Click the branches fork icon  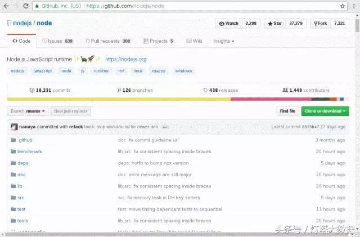(119, 90)
